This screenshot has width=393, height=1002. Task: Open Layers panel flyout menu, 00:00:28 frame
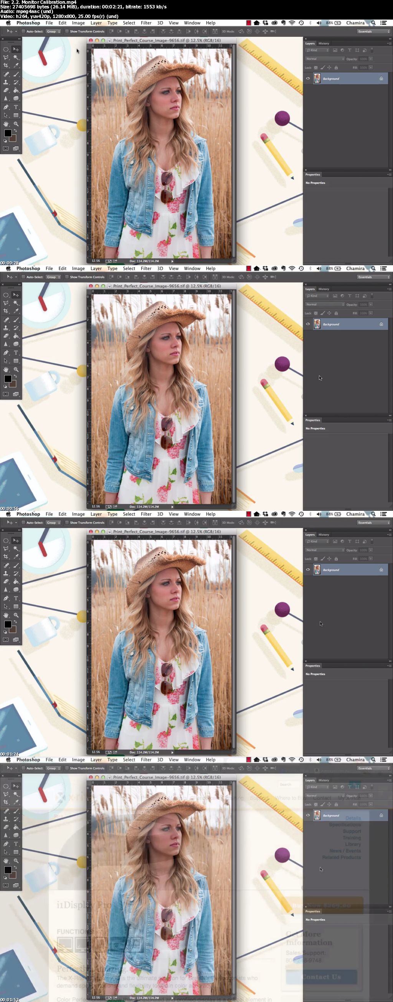click(389, 44)
